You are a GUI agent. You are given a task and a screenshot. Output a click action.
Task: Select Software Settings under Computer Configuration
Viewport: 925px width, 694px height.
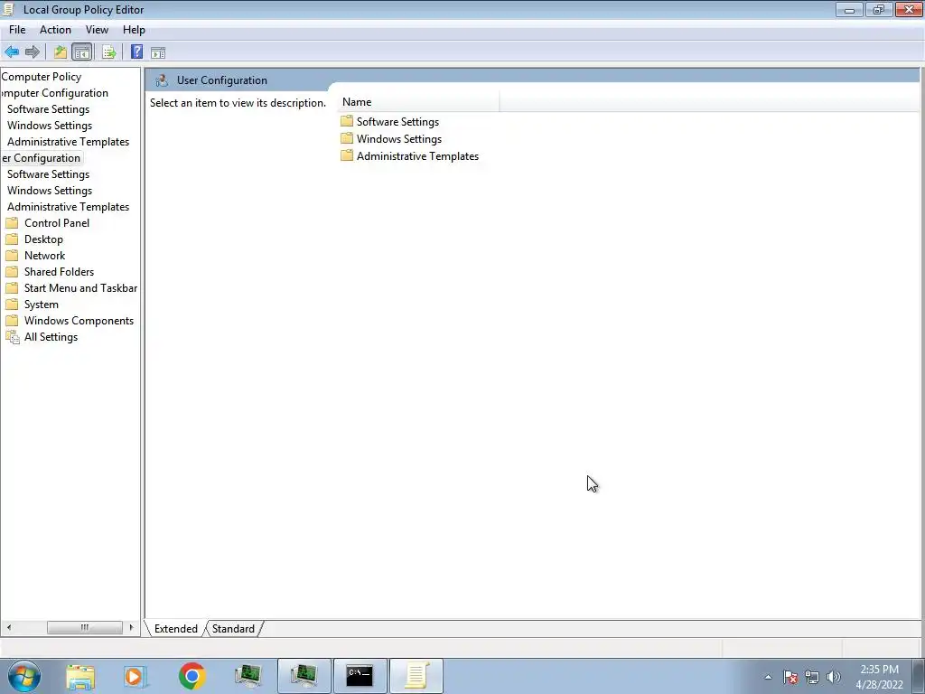coord(49,109)
